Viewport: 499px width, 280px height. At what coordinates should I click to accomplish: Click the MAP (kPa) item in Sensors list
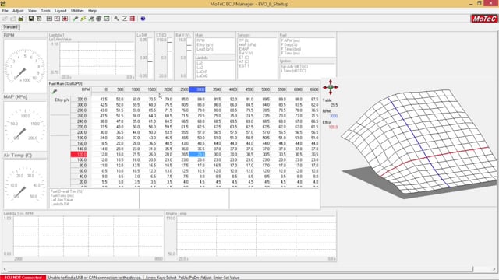(x=247, y=45)
